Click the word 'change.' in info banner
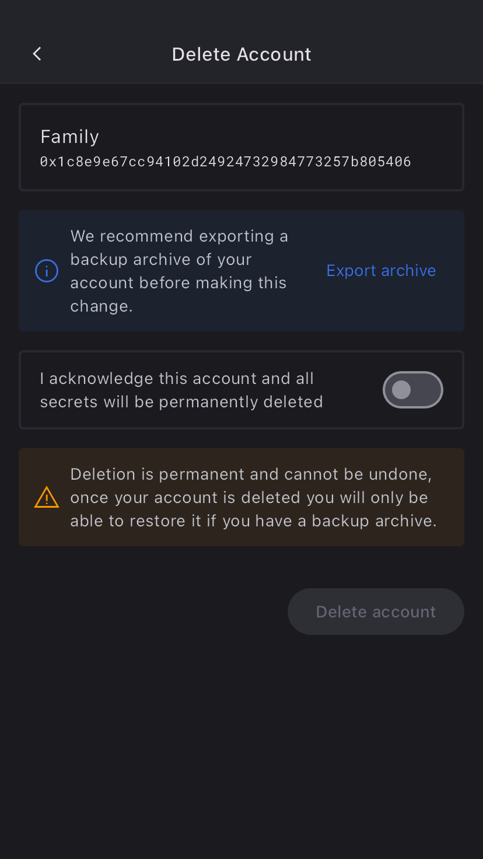 point(101,306)
